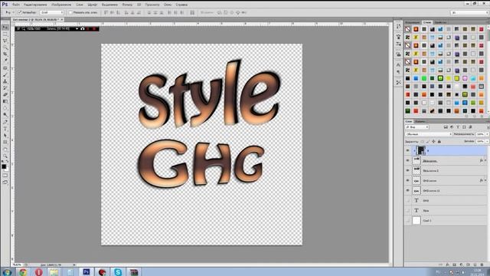
Task: Open the File menu
Action: click(x=16, y=5)
